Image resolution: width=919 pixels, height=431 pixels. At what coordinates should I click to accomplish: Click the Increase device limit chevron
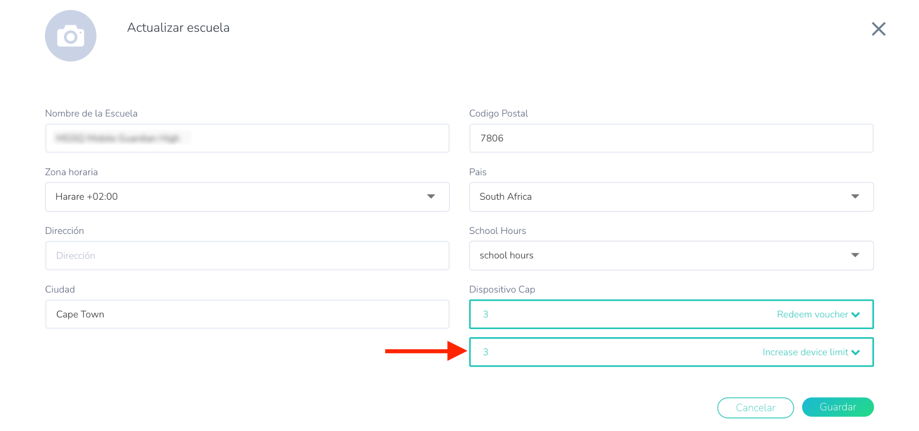[x=856, y=352]
